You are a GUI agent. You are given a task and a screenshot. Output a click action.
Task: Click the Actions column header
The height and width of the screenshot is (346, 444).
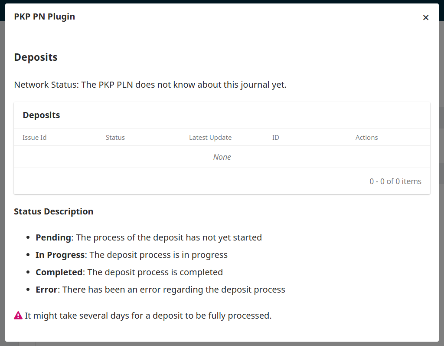pos(367,138)
